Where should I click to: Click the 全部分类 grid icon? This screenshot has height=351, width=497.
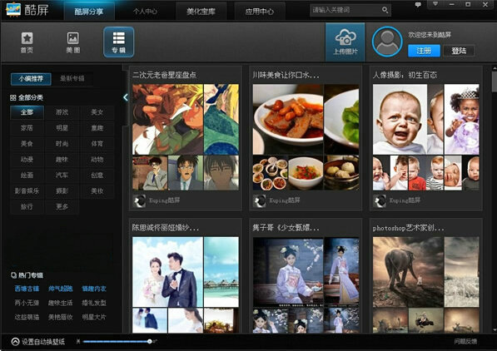click(x=13, y=97)
